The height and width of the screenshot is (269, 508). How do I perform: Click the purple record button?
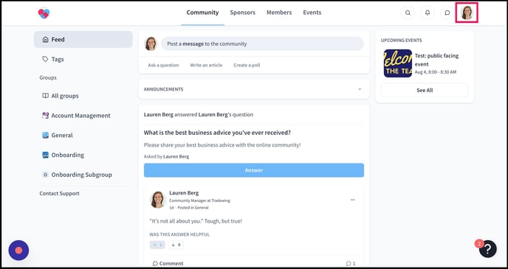18,251
